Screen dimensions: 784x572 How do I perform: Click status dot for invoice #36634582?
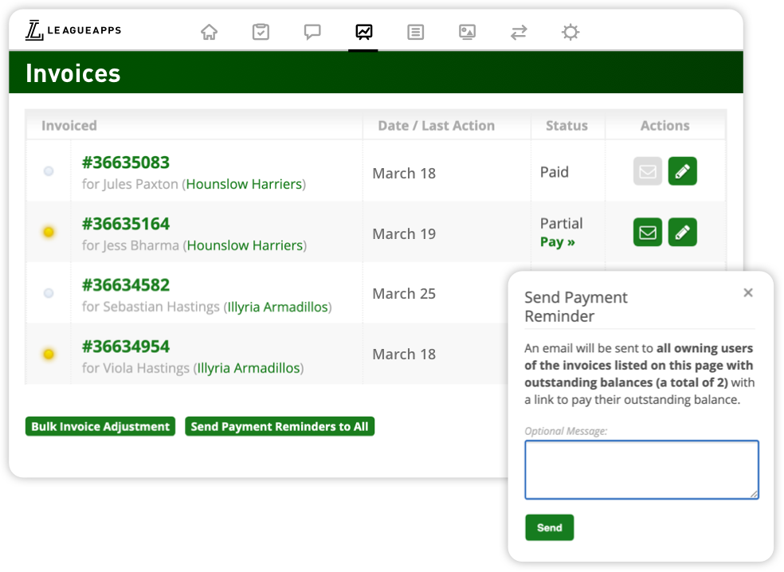coord(49,293)
